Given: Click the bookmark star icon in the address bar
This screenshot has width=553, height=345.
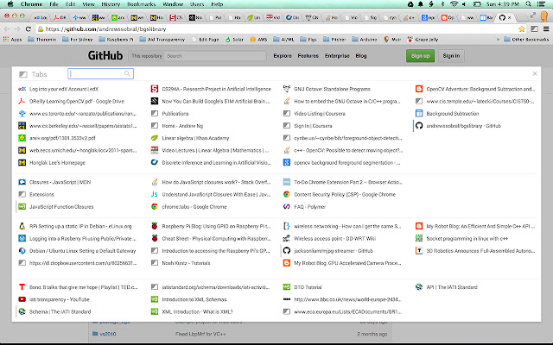Looking at the screenshot, I should 522,29.
